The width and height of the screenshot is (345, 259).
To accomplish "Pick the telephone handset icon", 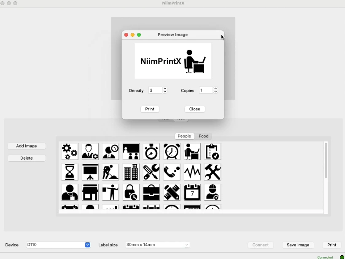I will coord(172,172).
